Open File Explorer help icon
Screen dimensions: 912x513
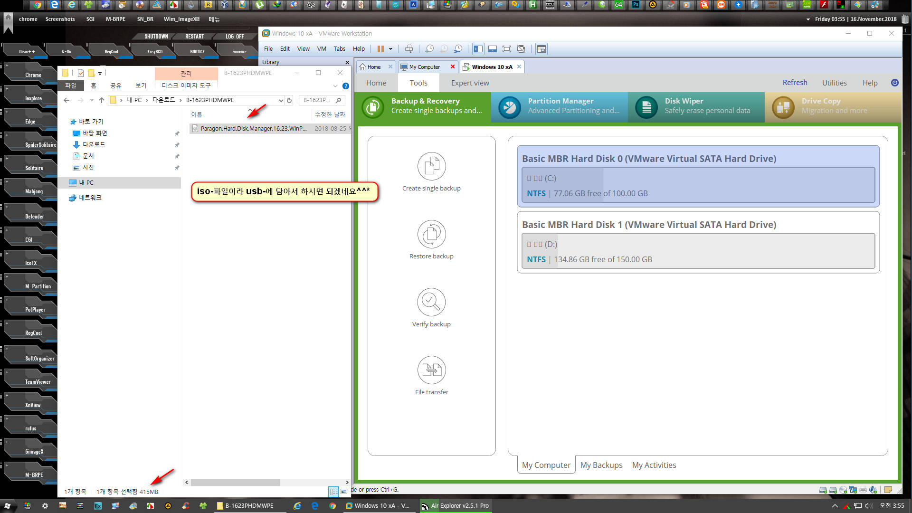point(346,86)
